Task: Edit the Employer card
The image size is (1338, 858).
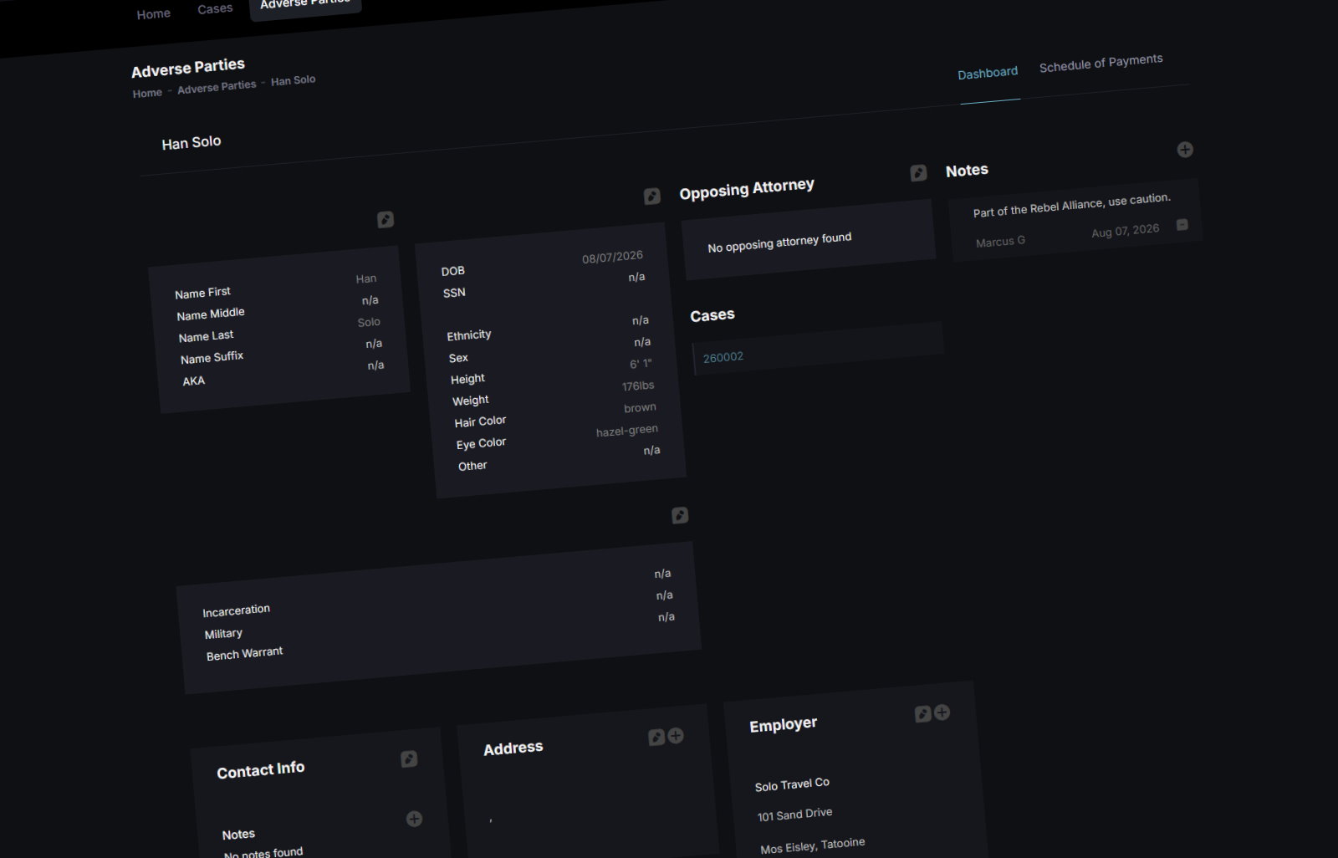Action: (x=922, y=714)
